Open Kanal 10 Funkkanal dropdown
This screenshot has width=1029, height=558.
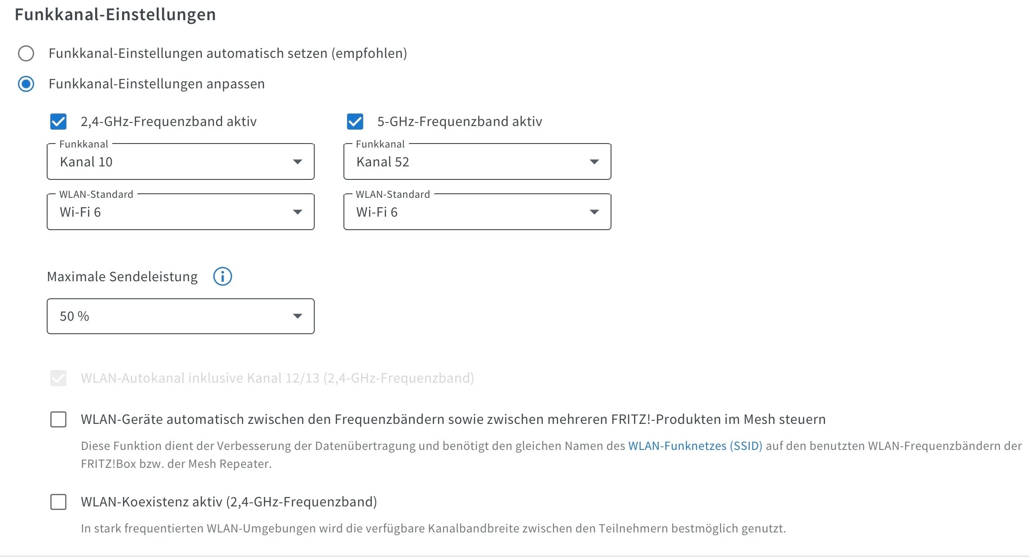pyautogui.click(x=180, y=161)
